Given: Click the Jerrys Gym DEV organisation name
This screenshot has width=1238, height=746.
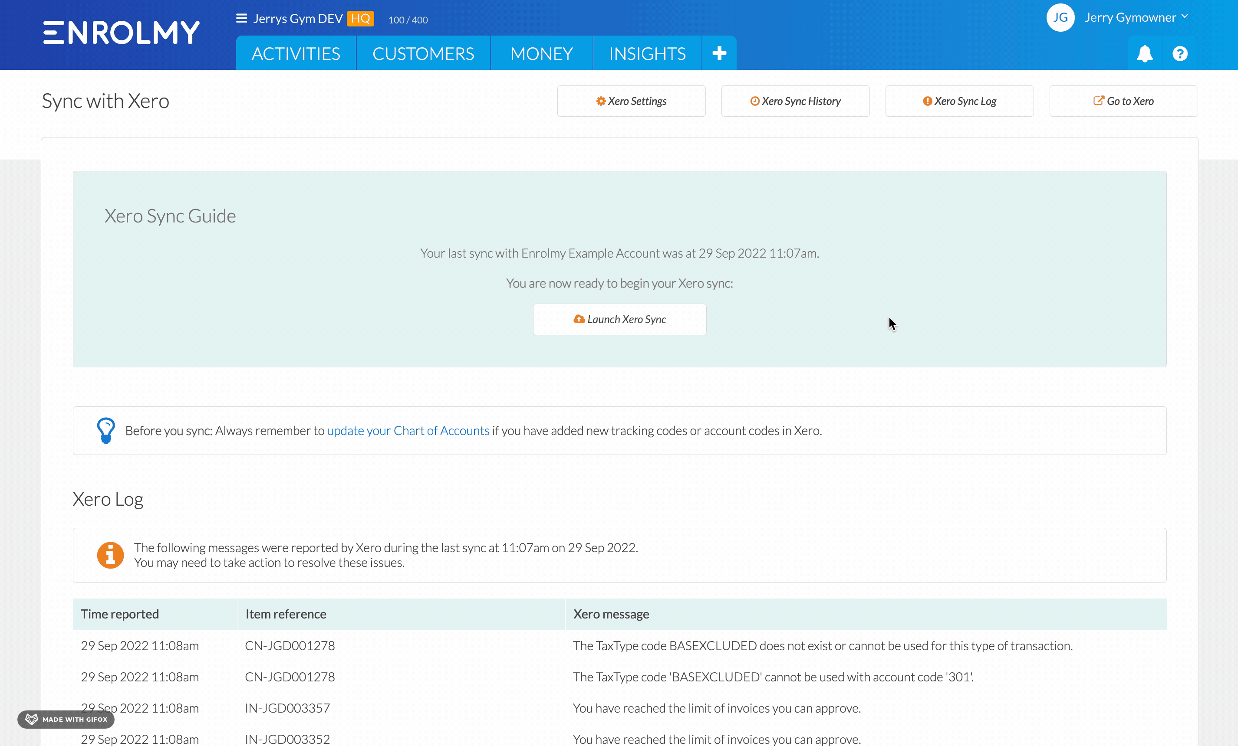Looking at the screenshot, I should click(x=298, y=19).
